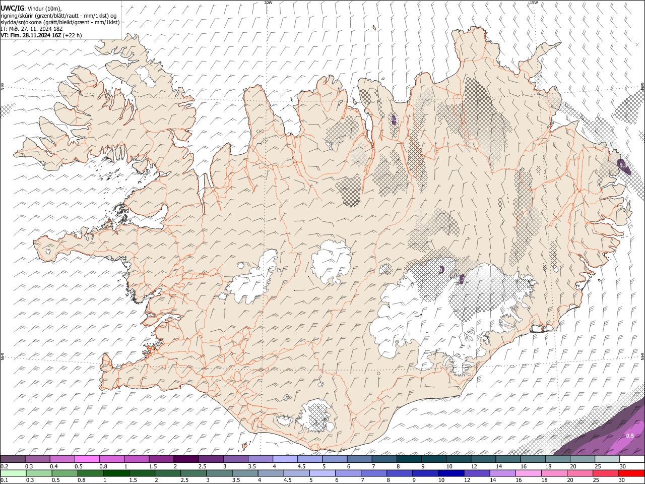Choose the light pink 16 swatch in lower scale
Image resolution: width=645 pixels, height=484 pixels.
[x=529, y=473]
